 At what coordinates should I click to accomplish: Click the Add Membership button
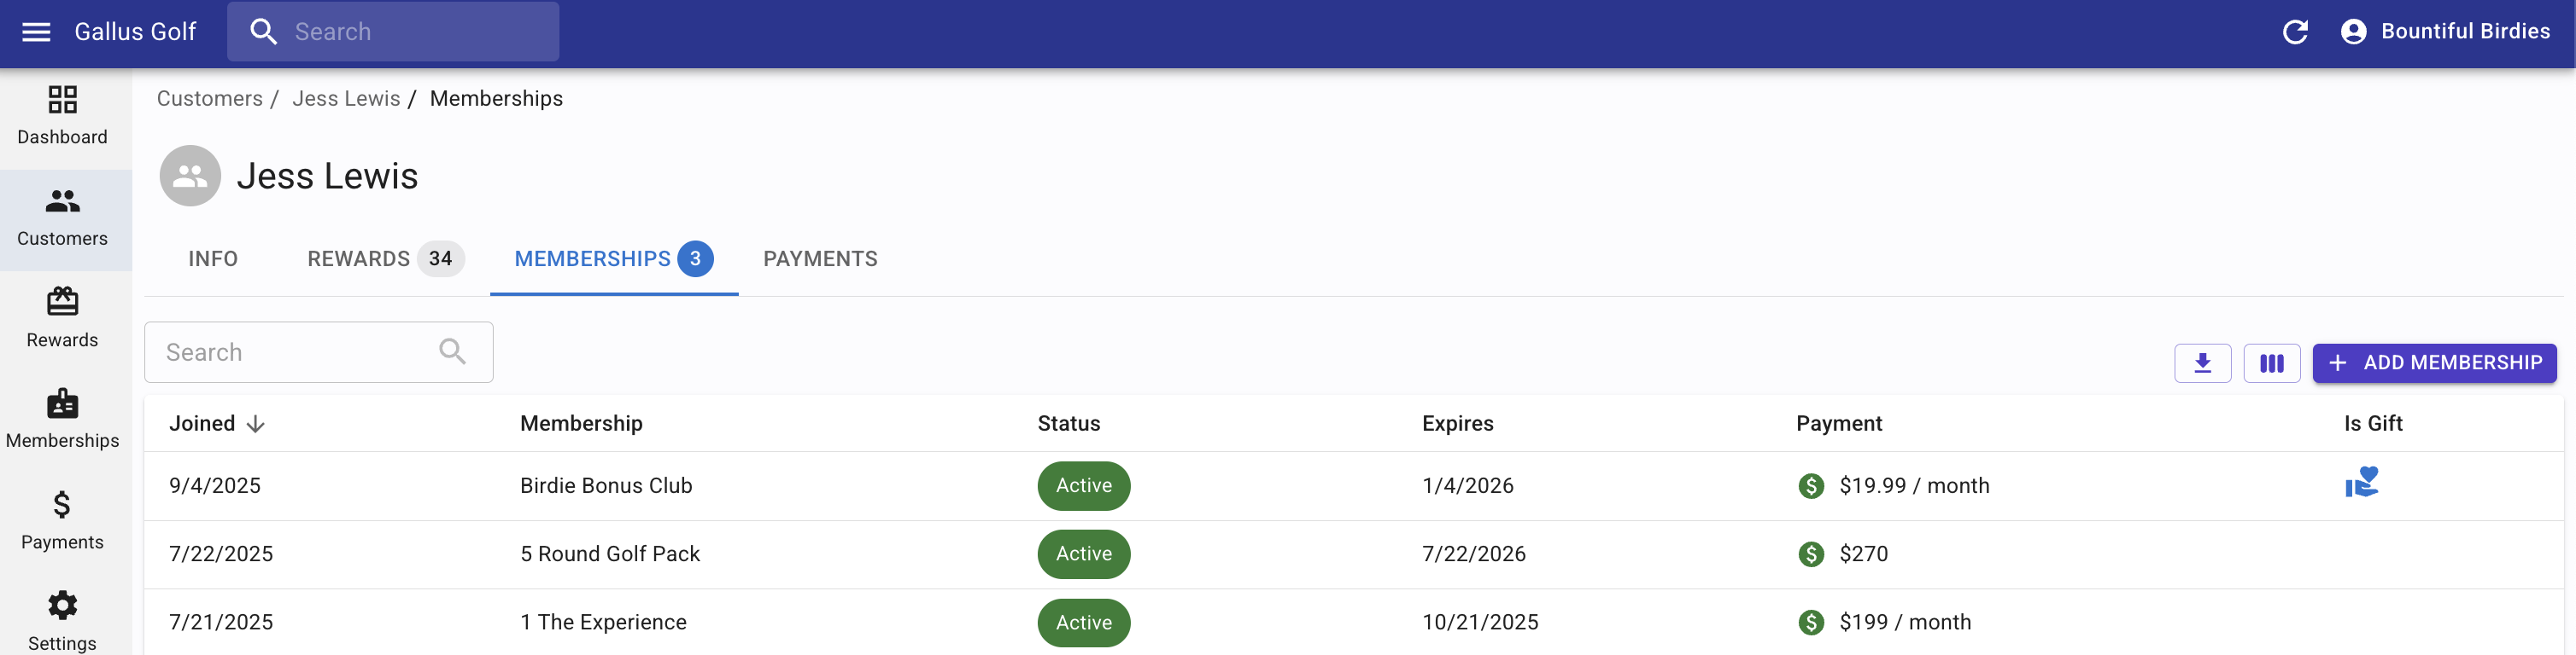pyautogui.click(x=2433, y=362)
